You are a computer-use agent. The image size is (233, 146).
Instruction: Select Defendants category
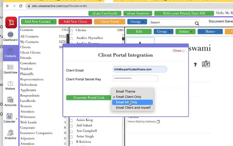(x=29, y=85)
